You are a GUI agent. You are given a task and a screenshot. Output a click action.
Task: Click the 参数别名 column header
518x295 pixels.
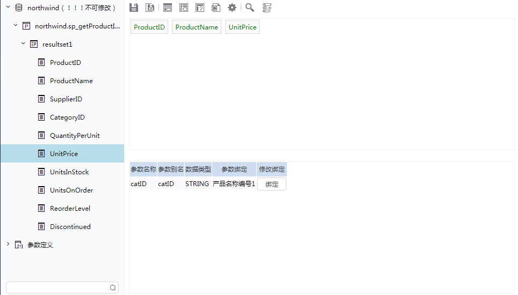(171, 169)
